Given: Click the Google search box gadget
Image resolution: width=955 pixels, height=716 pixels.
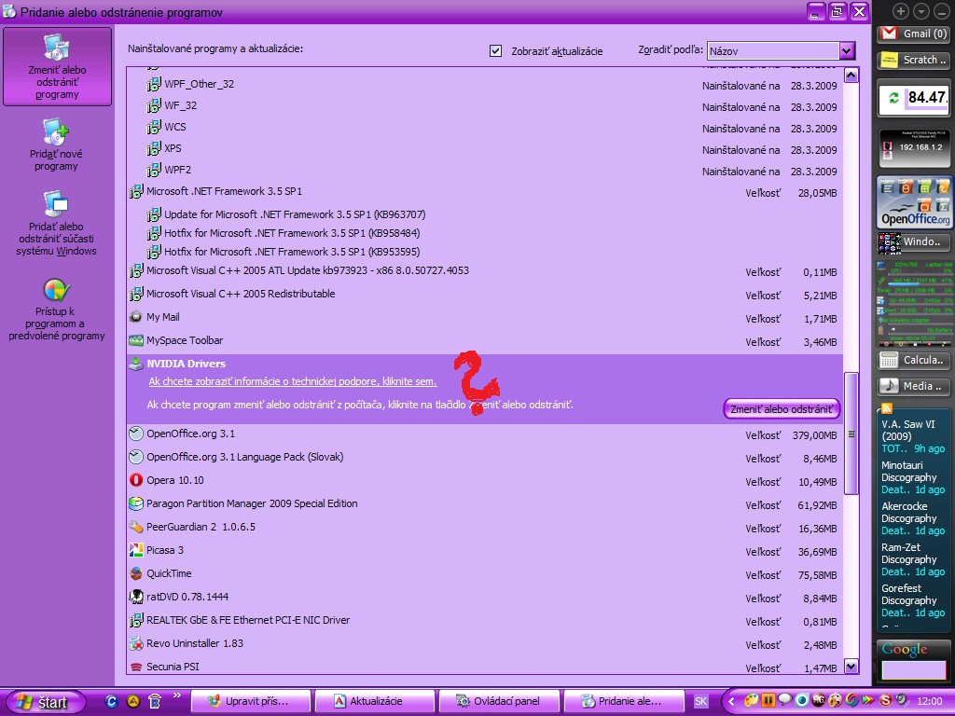Looking at the screenshot, I should (x=914, y=669).
